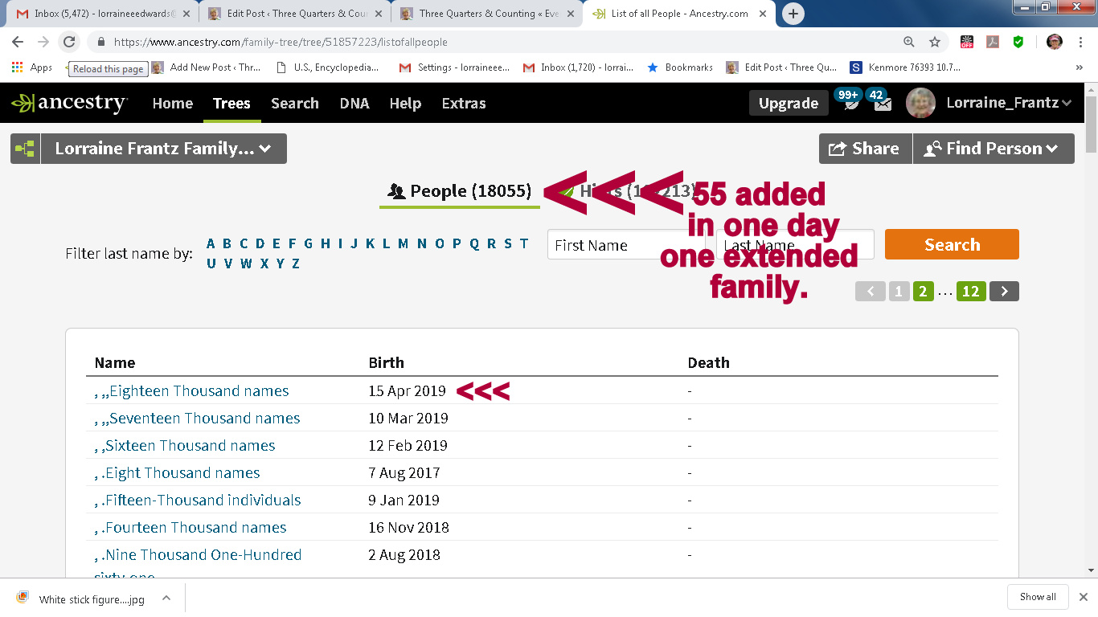The width and height of the screenshot is (1098, 617).
Task: Jump to page 12 of the list
Action: 970,291
